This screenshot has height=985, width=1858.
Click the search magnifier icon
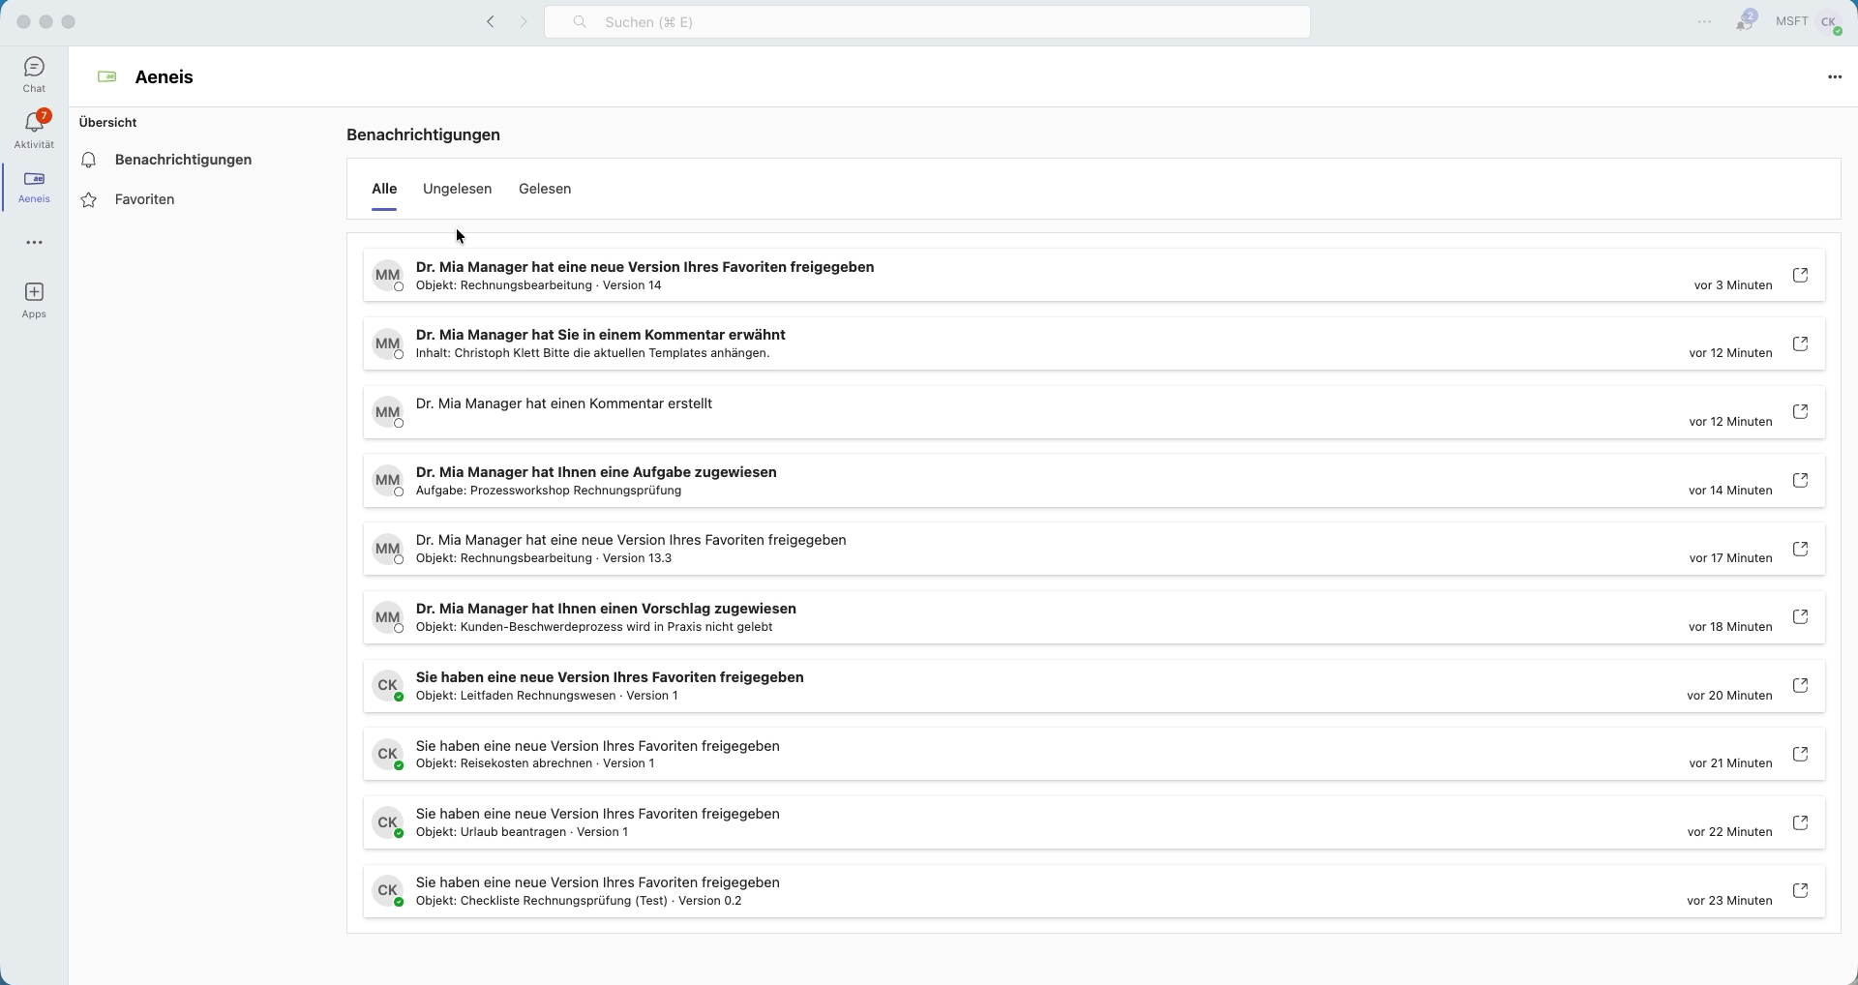(580, 21)
